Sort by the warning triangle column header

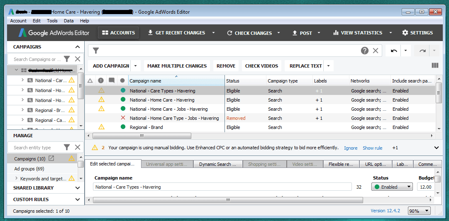click(x=90, y=81)
